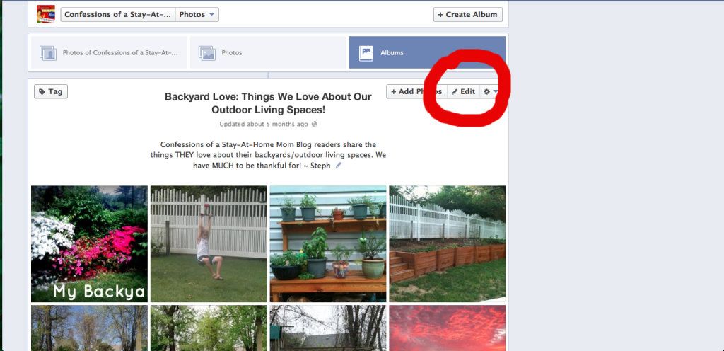Open the My Backyard flowers photo

90,244
